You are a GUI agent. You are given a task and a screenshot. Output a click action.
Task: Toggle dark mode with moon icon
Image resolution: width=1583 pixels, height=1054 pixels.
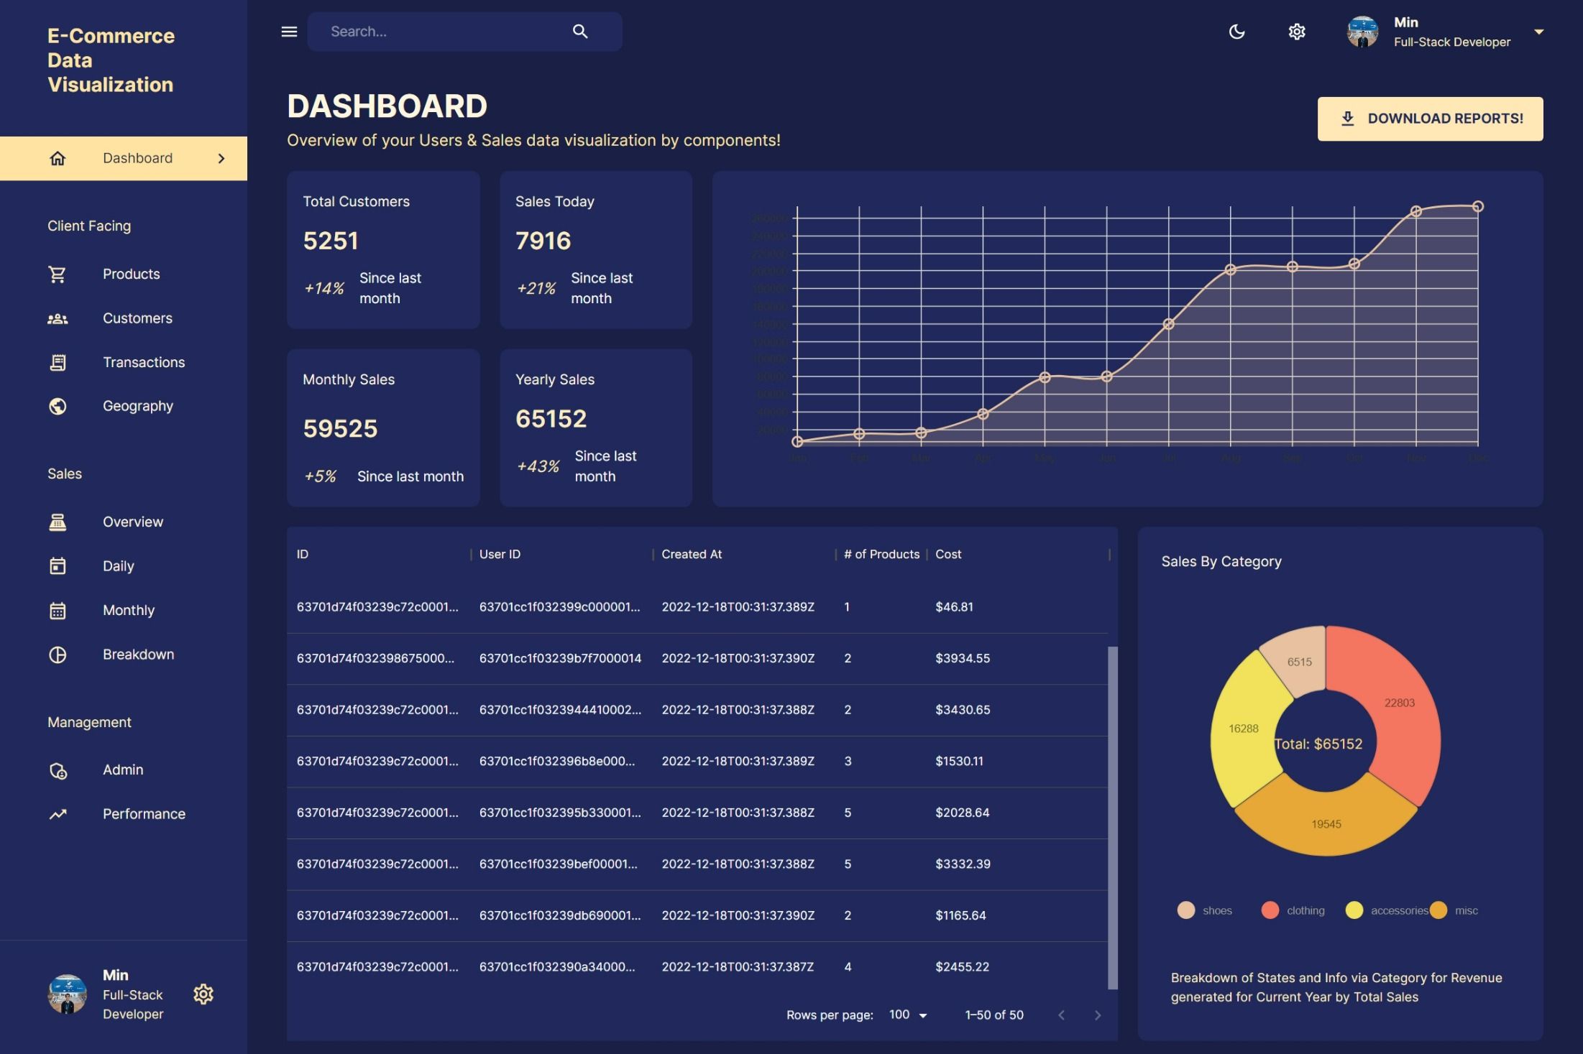tap(1236, 32)
